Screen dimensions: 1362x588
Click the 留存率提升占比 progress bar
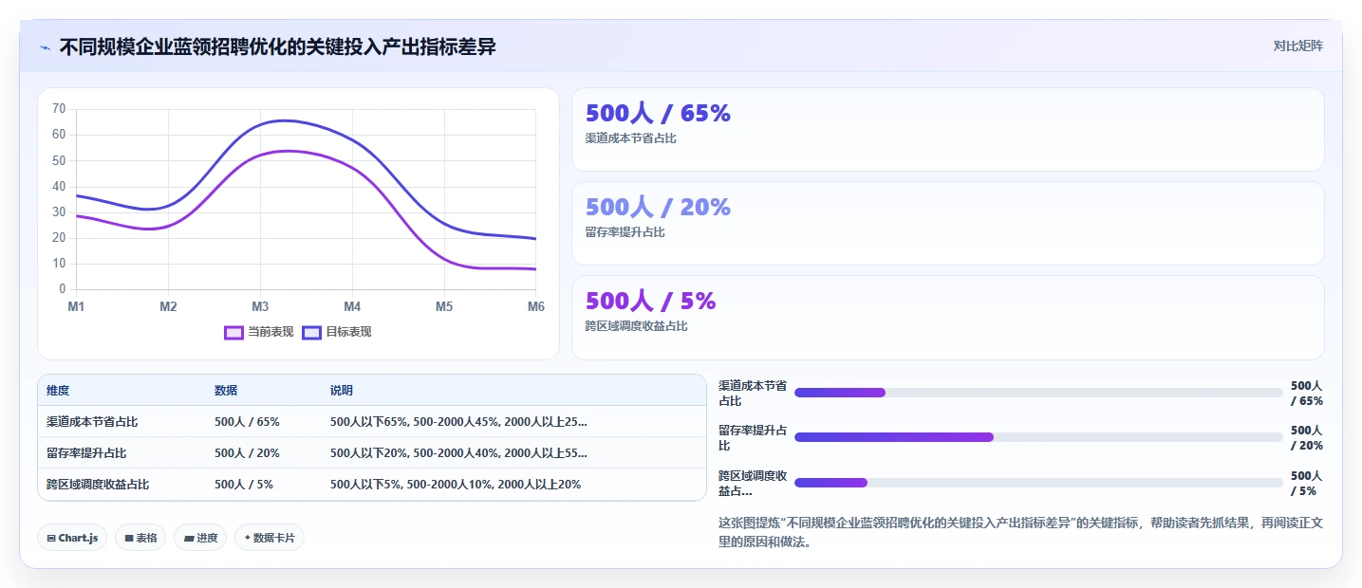click(x=1038, y=437)
